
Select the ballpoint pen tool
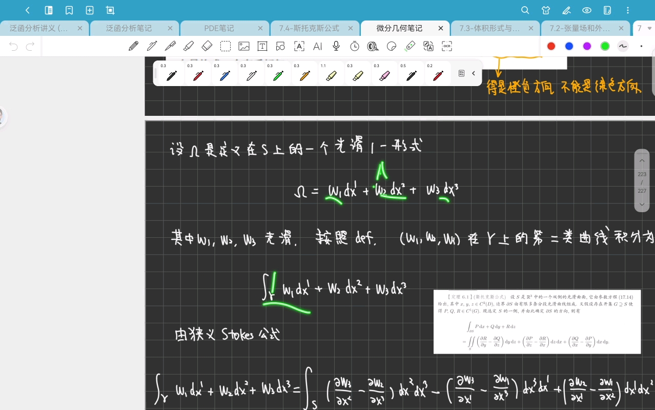point(170,46)
